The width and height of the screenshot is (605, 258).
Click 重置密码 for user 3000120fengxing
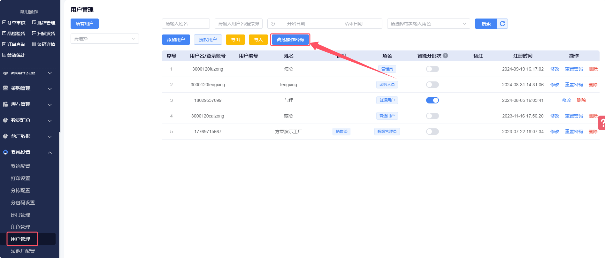574,85
